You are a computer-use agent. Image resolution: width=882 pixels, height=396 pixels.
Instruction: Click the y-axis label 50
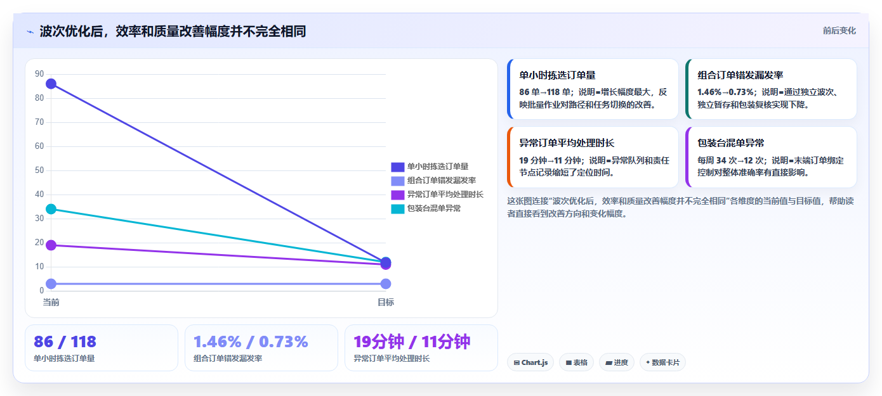(x=39, y=170)
